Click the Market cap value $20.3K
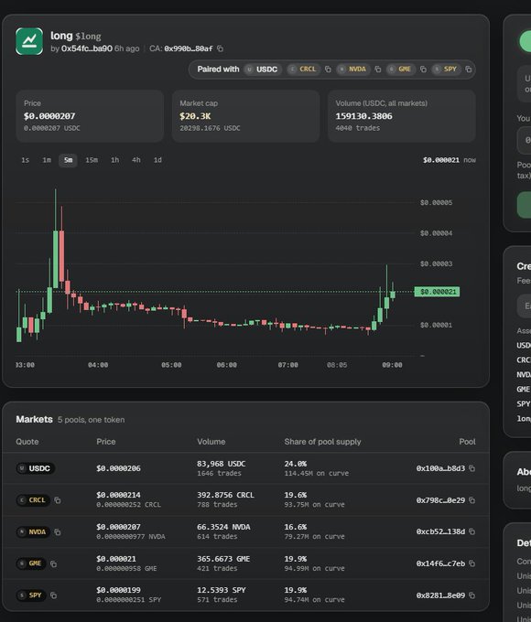 click(195, 116)
